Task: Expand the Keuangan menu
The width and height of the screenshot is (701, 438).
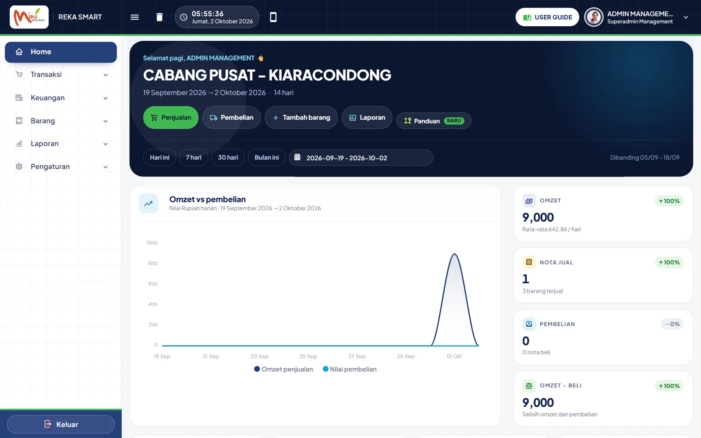Action: tap(61, 98)
